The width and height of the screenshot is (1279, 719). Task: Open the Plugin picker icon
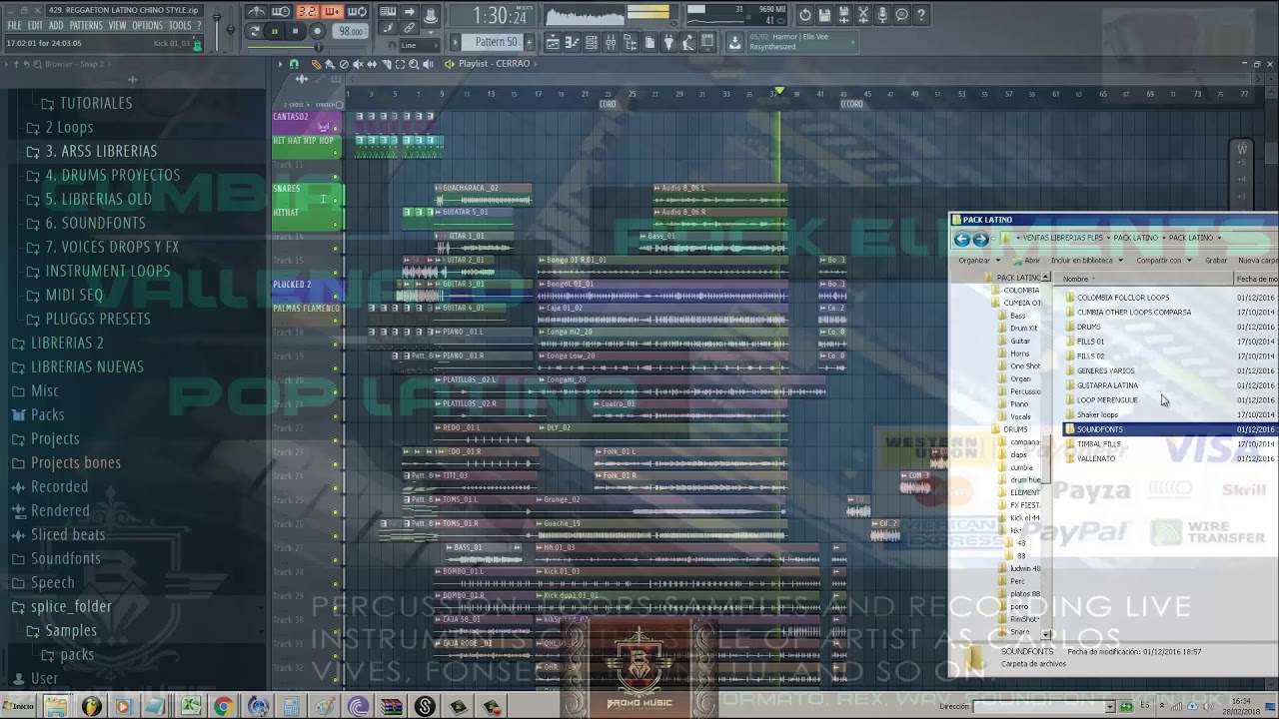click(x=668, y=42)
